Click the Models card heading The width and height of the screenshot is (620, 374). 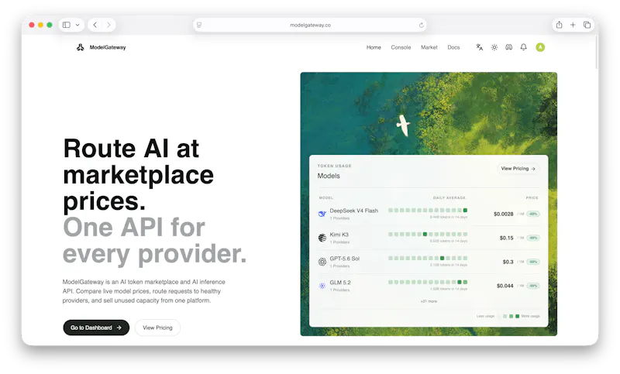[x=329, y=176]
